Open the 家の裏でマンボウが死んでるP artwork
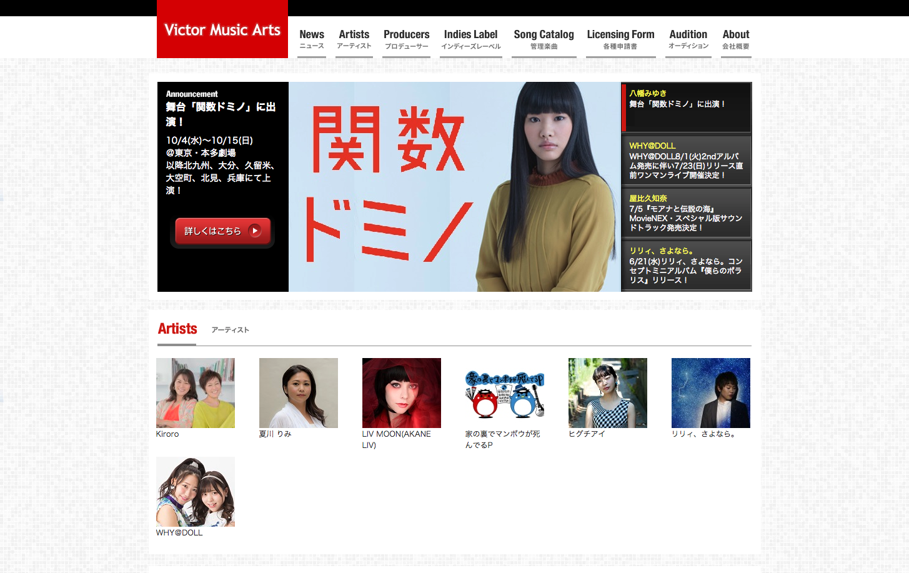The height and width of the screenshot is (573, 909). click(x=505, y=393)
